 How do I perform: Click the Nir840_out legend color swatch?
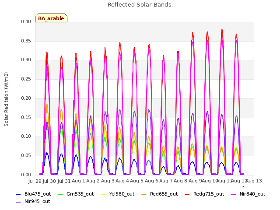233,194
